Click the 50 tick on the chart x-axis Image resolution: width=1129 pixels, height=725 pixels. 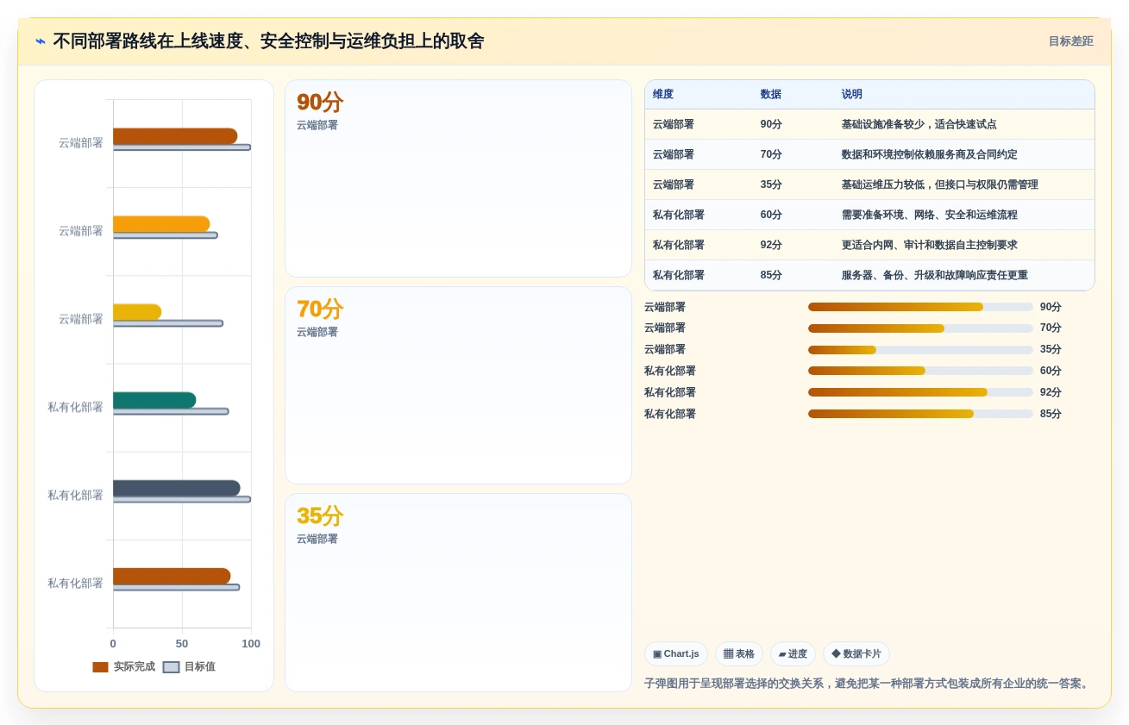[x=182, y=644]
